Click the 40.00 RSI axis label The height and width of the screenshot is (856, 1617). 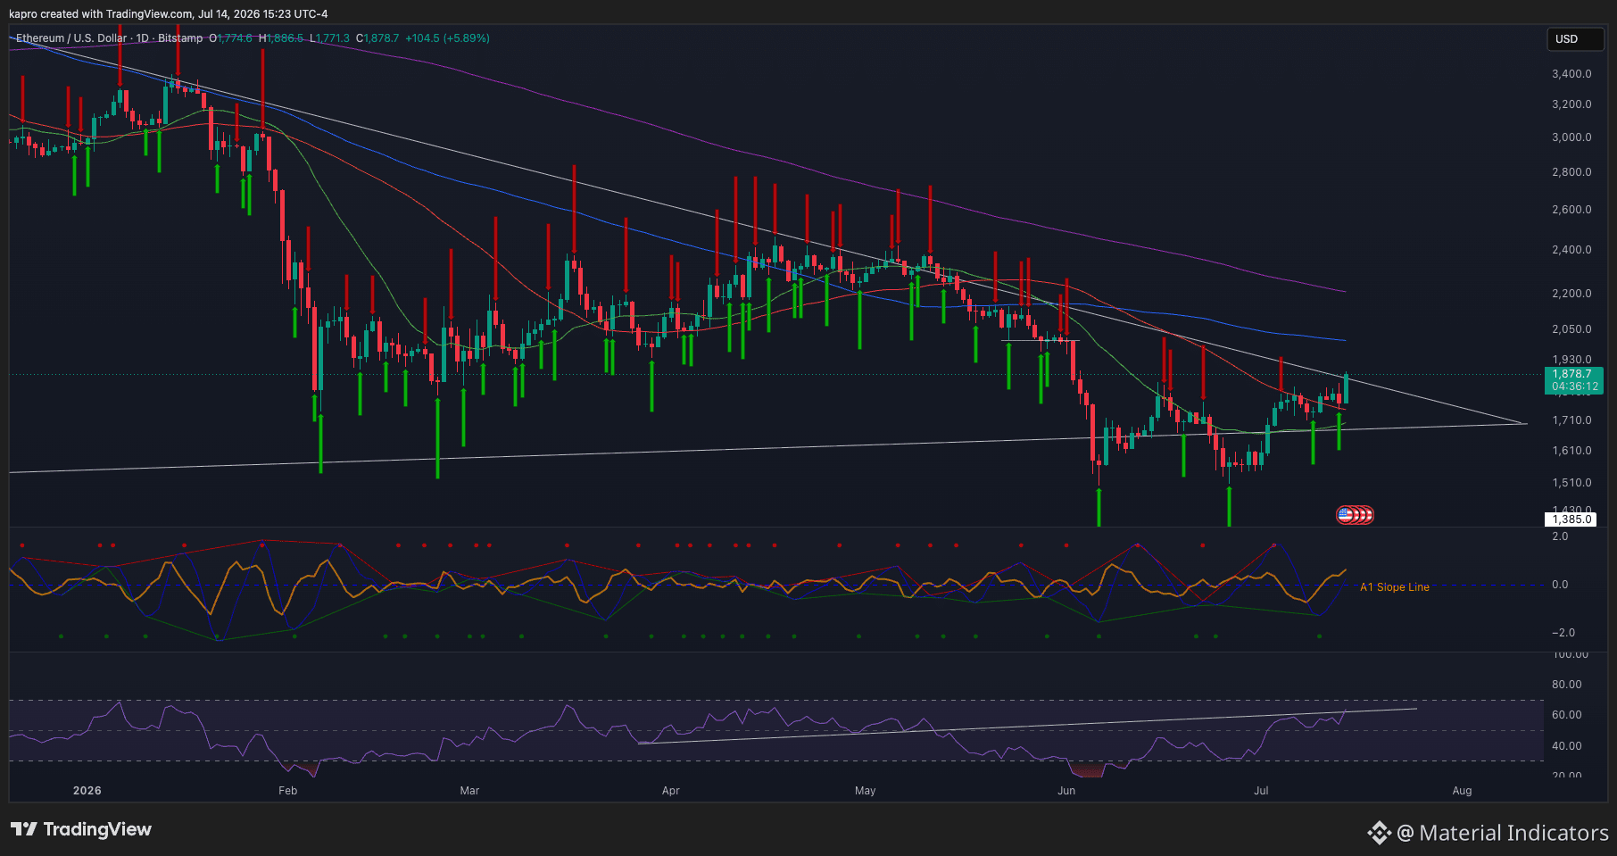pyautogui.click(x=1567, y=746)
